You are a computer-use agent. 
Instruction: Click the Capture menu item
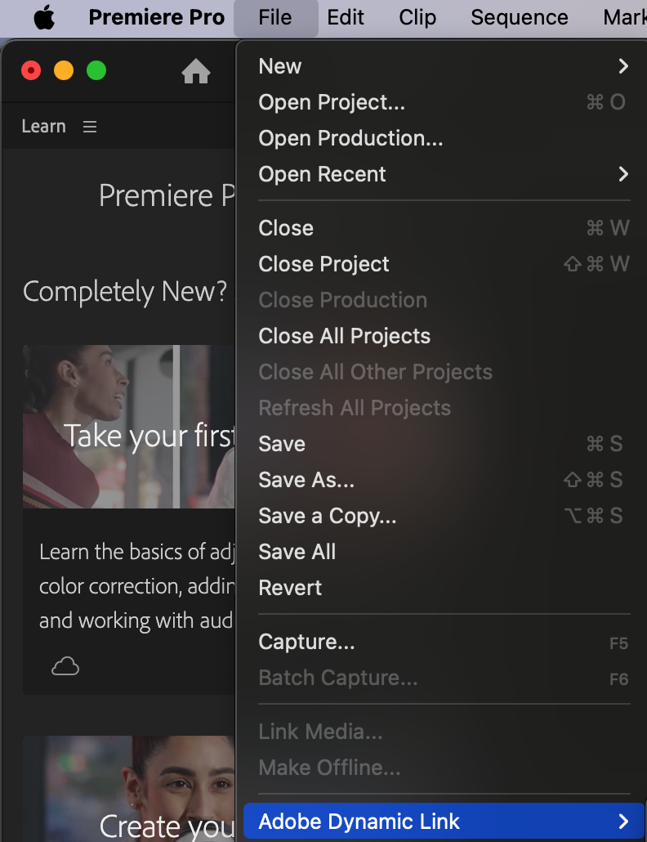[306, 642]
